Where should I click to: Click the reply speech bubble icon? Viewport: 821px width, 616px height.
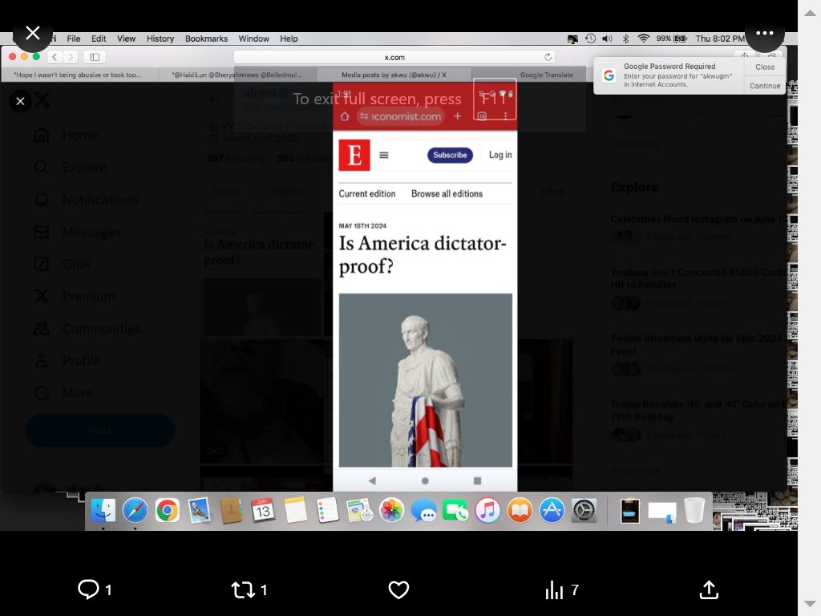point(88,590)
